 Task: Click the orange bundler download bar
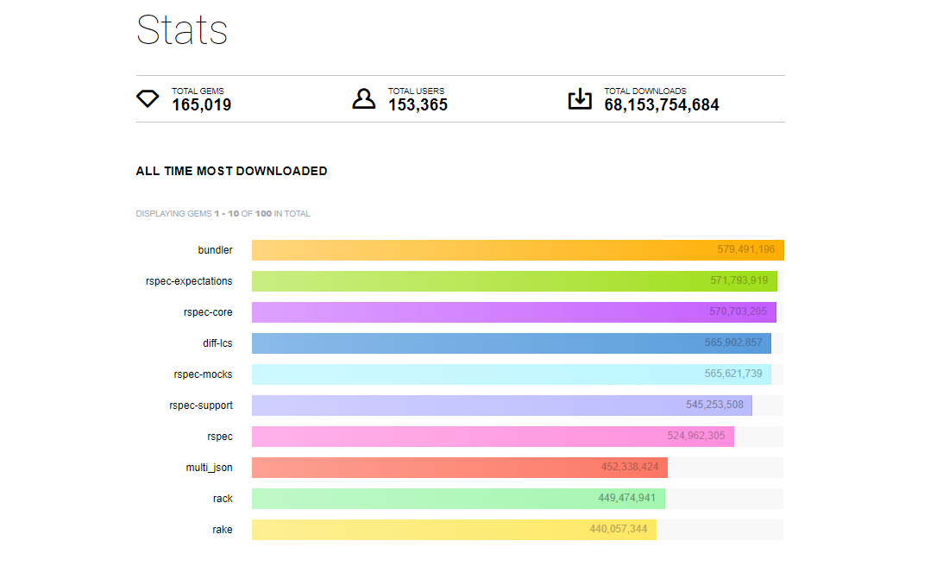point(518,250)
